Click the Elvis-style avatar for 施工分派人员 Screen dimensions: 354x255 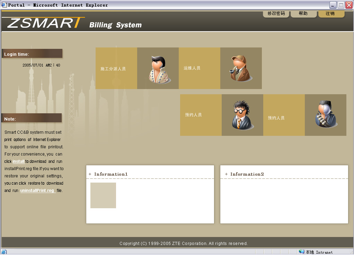pos(158,69)
